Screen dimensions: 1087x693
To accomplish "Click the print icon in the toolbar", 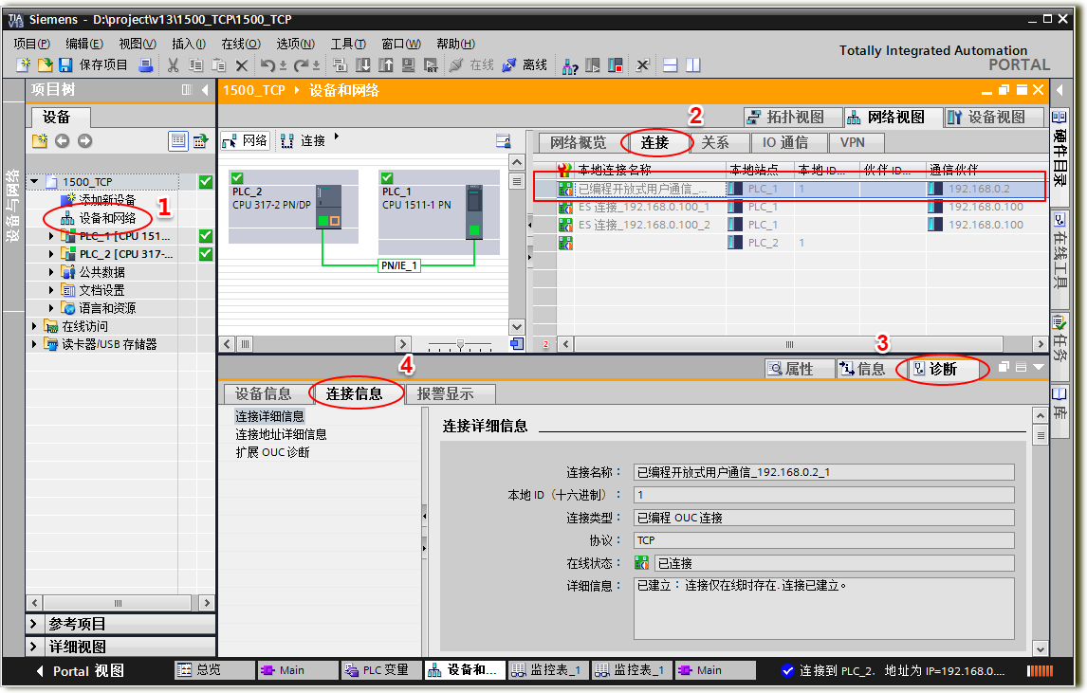I will click(x=145, y=65).
